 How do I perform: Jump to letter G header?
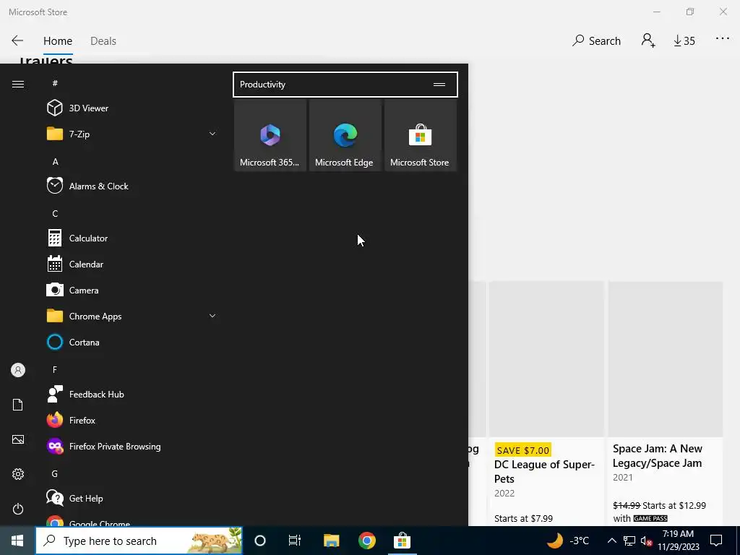point(55,473)
